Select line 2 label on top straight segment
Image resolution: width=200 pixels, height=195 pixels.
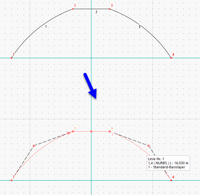pyautogui.click(x=96, y=12)
